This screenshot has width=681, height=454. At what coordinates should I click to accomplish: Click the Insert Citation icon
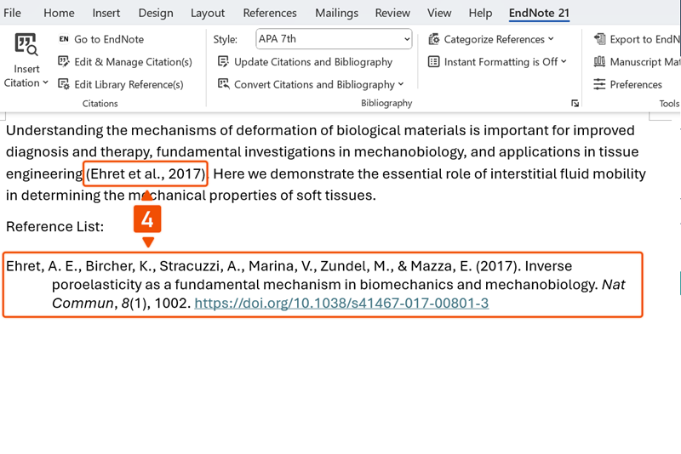coord(26,45)
